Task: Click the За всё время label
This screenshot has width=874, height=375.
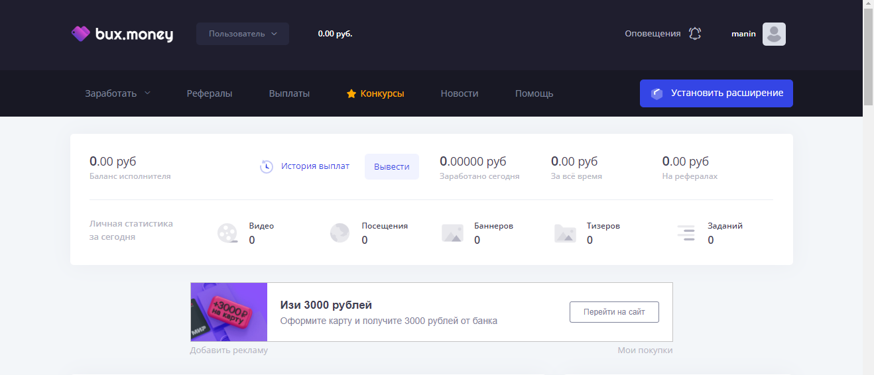Action: click(x=576, y=176)
